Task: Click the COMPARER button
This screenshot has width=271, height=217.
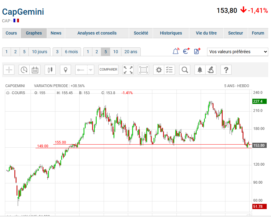Action: click(108, 70)
